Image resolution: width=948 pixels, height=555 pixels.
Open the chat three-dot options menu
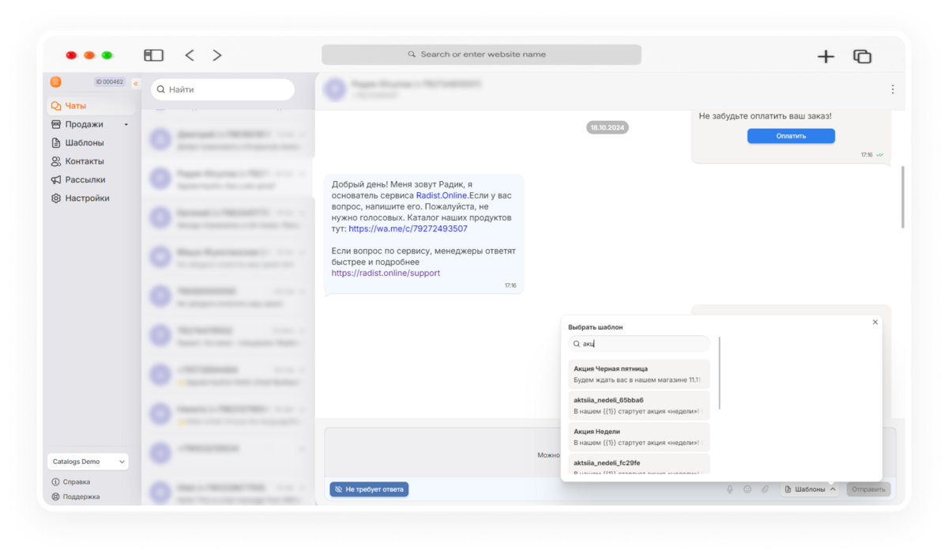click(893, 89)
